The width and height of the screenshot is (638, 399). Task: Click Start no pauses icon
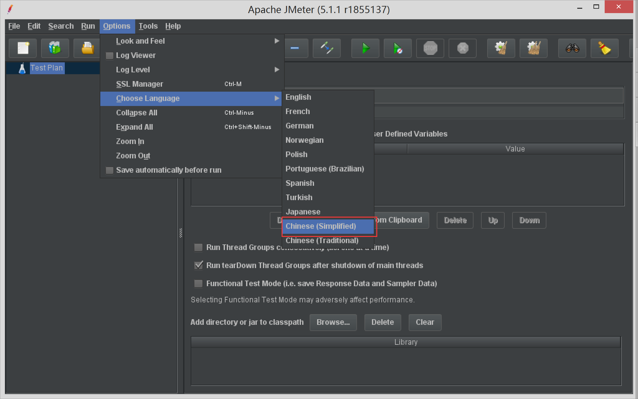398,48
